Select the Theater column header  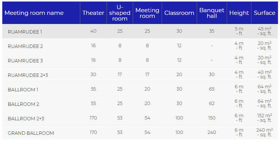click(x=93, y=13)
